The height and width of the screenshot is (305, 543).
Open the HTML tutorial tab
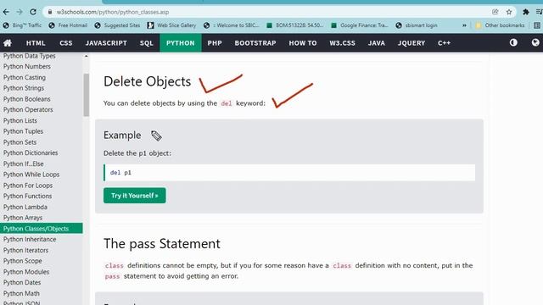pyautogui.click(x=36, y=43)
